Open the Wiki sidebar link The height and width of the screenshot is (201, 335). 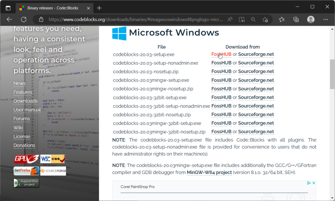[x=18, y=127]
